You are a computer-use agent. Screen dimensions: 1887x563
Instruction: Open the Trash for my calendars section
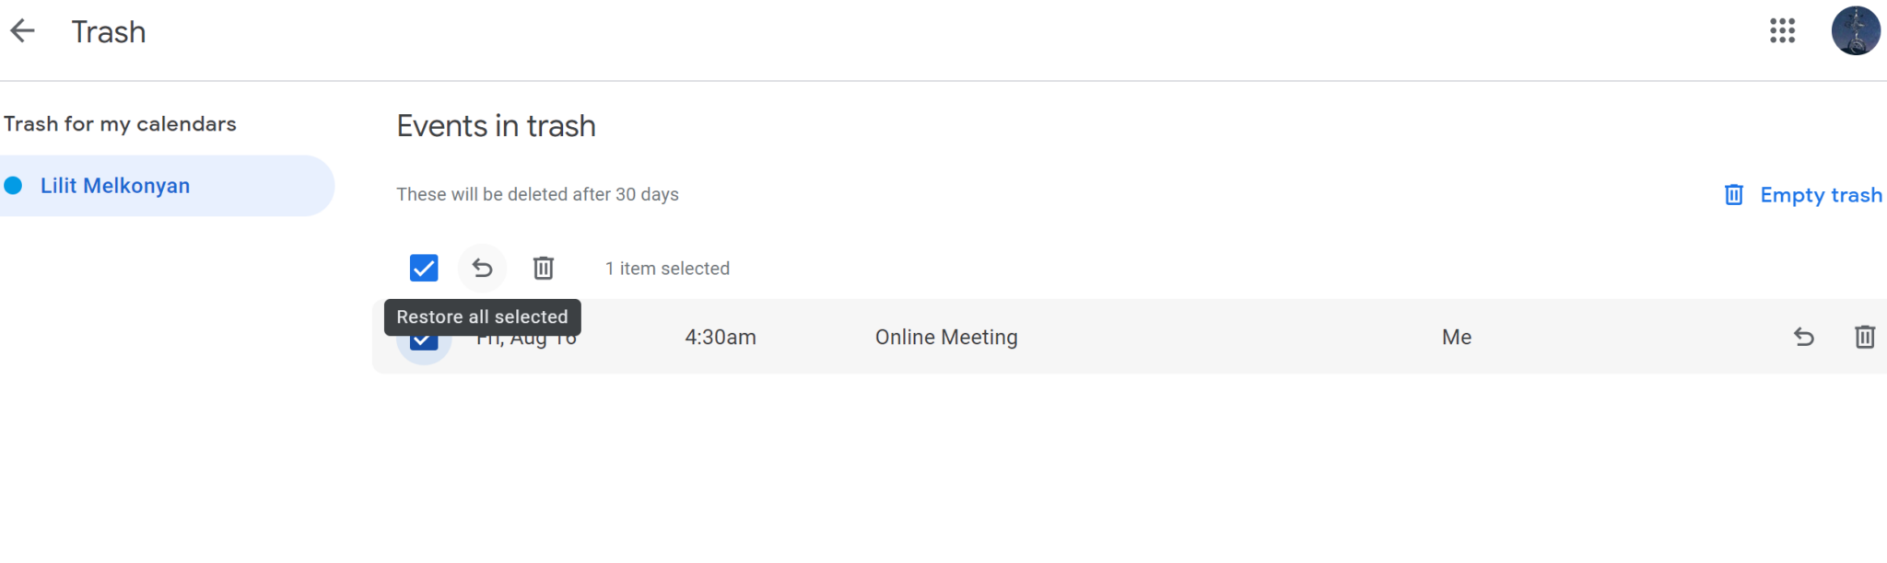[x=120, y=123]
